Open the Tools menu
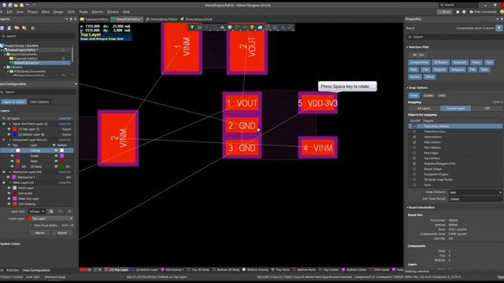 pos(71,12)
